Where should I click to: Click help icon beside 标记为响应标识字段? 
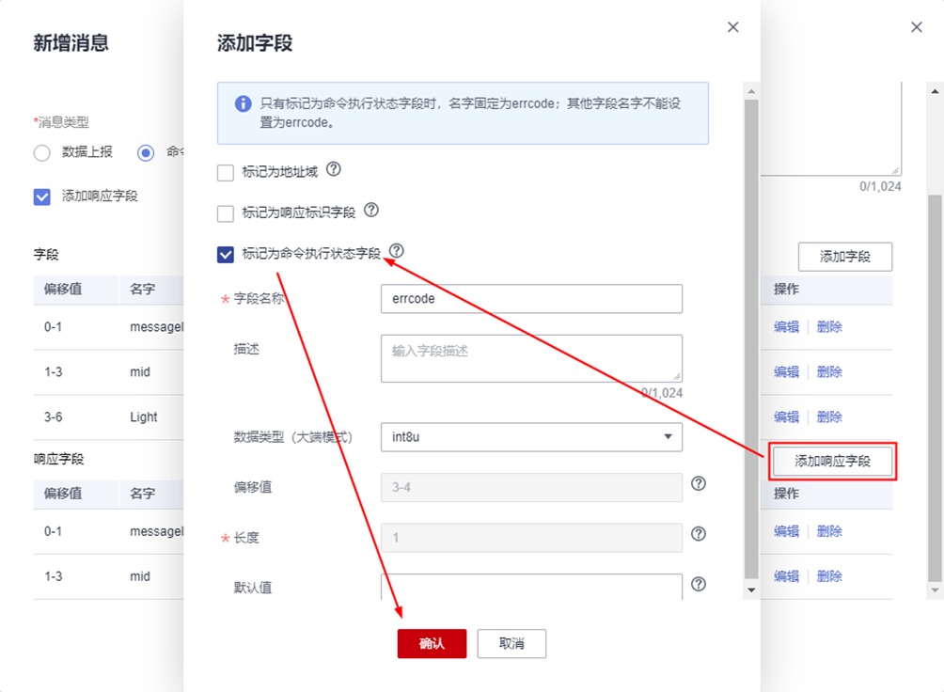370,211
